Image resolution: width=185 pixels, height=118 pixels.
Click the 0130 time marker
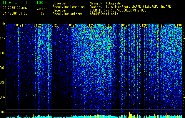point(178,25)
